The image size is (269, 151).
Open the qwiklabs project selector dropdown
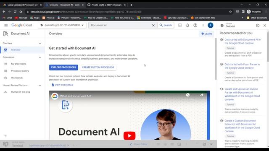[x=62, y=25]
